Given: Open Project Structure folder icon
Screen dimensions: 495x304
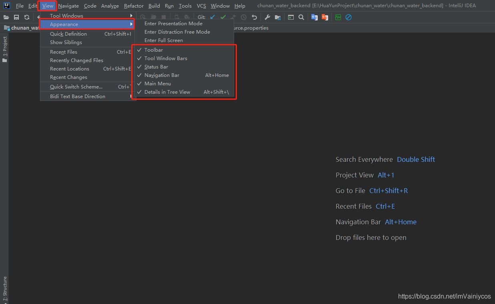Looking at the screenshot, I should [x=278, y=17].
